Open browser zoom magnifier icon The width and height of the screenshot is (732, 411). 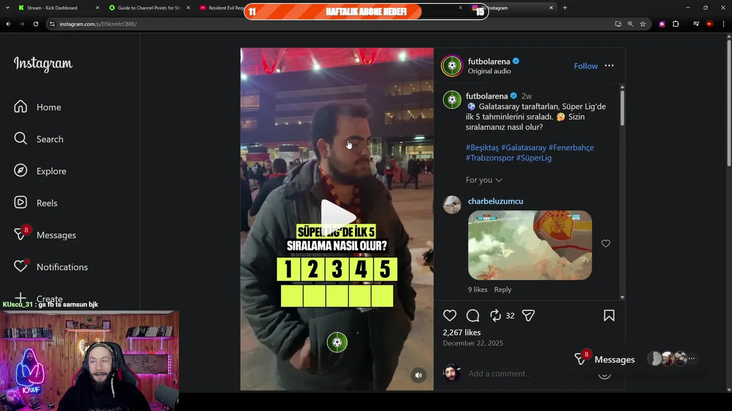(x=630, y=24)
